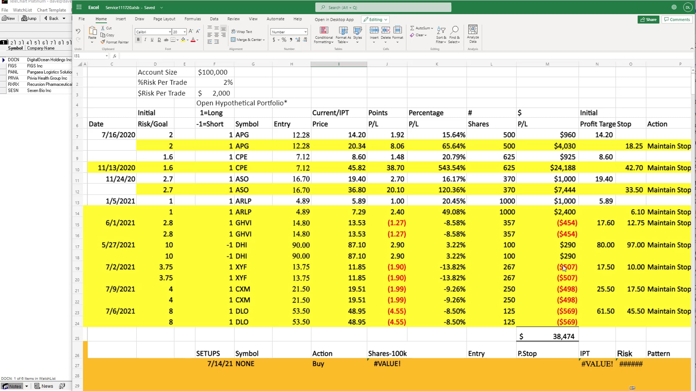
Task: Open News in the TeleChart bottom bar
Action: pyautogui.click(x=44, y=386)
